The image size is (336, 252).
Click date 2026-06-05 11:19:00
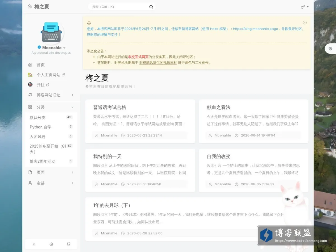(257, 184)
